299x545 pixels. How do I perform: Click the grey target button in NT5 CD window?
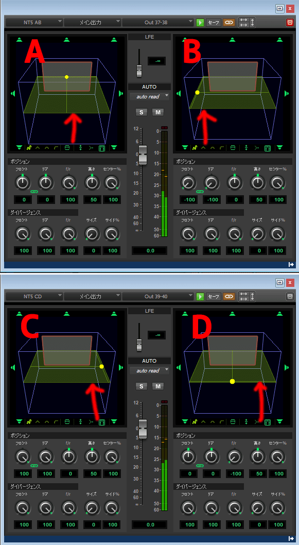point(290,297)
